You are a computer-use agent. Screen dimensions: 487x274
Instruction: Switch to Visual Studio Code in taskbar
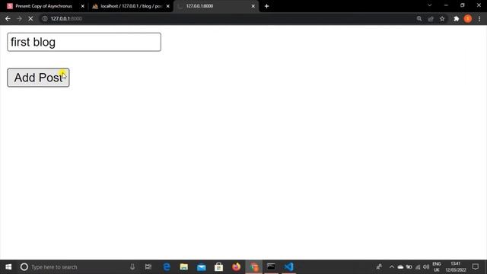coord(288,267)
